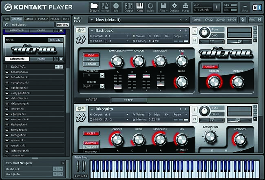Click the panic exclamation button
This screenshot has height=180, width=265.
click(x=216, y=7)
